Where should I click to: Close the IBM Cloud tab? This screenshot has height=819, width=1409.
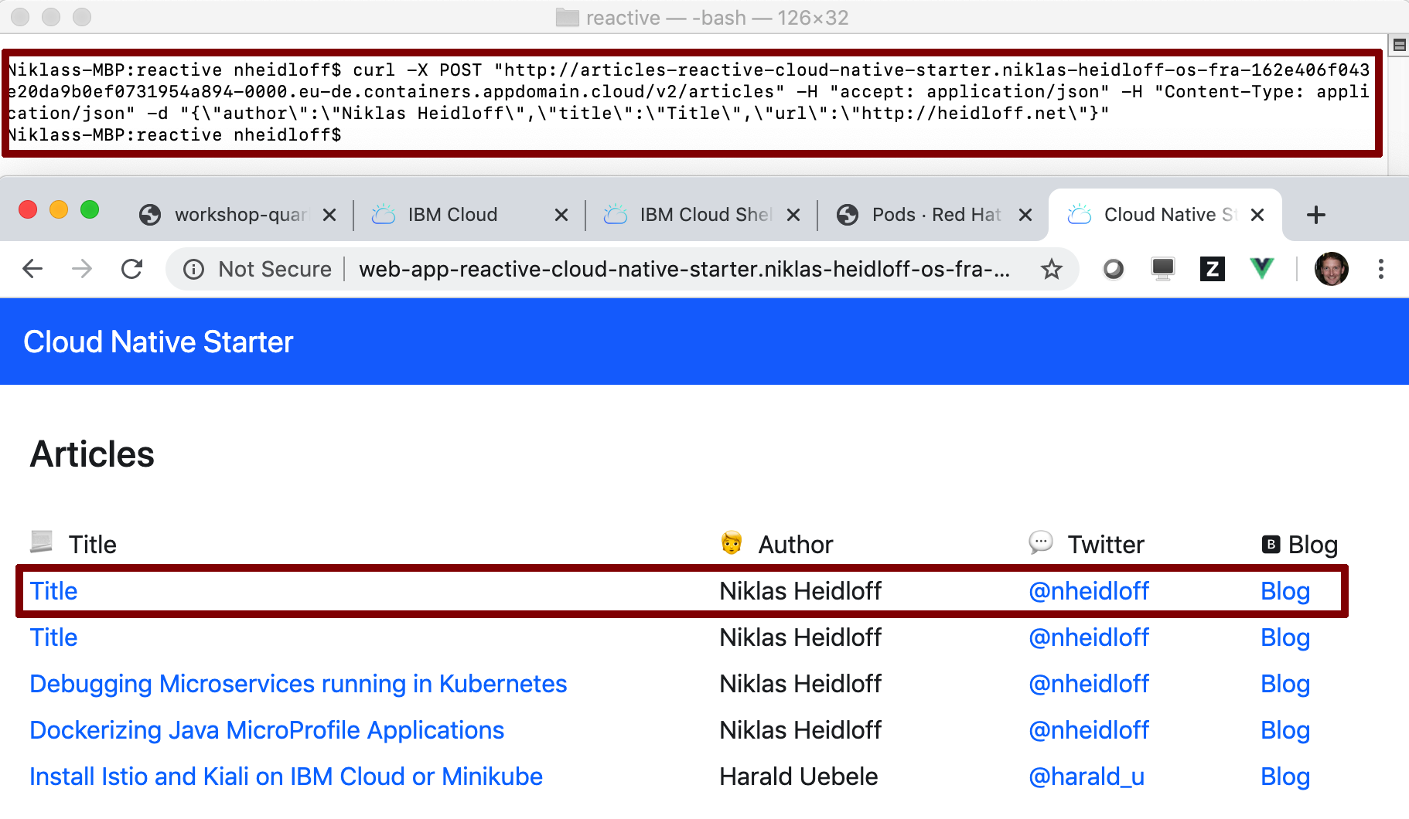click(561, 215)
